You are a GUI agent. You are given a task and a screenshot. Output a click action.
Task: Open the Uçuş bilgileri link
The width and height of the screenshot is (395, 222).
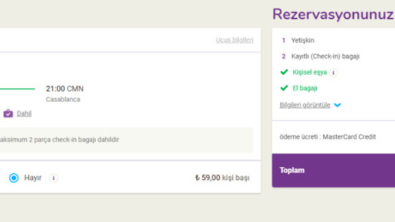pos(235,40)
